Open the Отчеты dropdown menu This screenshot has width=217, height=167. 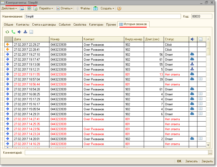click(x=67, y=8)
